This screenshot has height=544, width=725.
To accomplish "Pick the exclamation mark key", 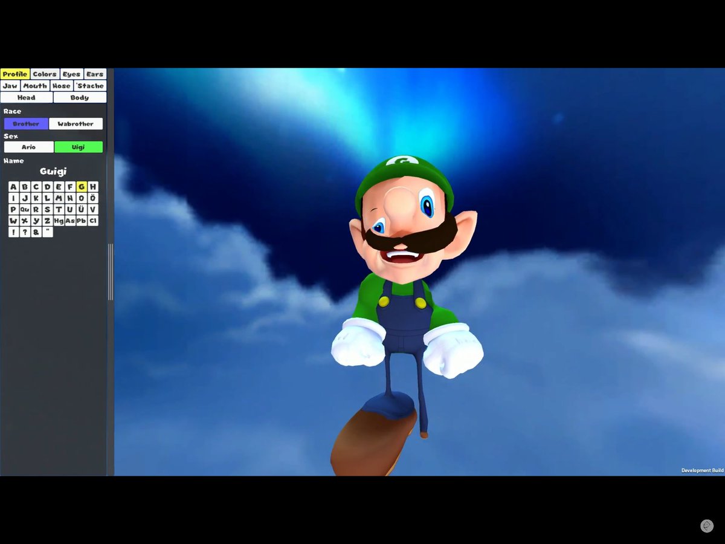I will tap(13, 232).
